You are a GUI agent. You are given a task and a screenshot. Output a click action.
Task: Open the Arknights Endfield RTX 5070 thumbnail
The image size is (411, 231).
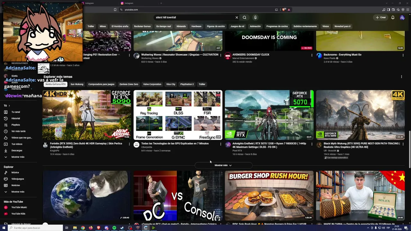tap(269, 115)
